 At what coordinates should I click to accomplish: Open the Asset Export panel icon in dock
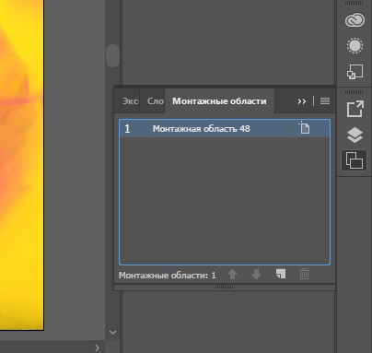[x=355, y=109]
